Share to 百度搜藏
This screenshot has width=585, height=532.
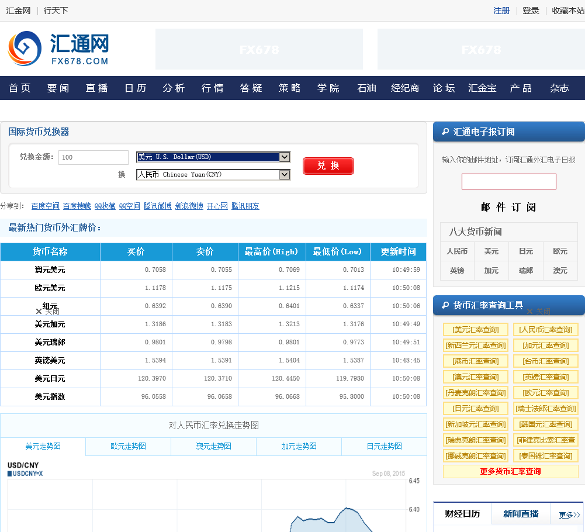(77, 206)
